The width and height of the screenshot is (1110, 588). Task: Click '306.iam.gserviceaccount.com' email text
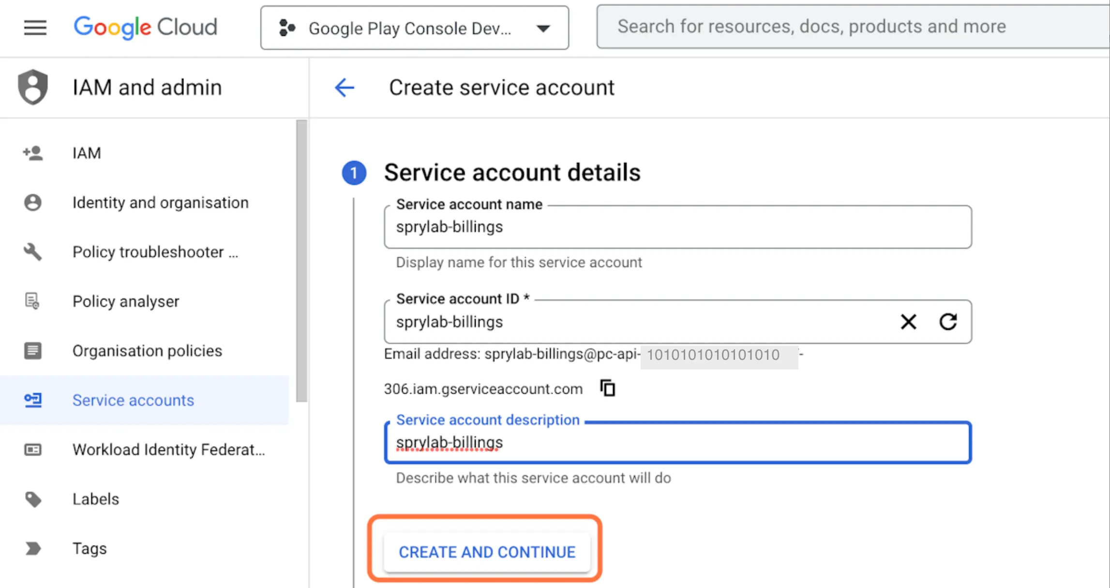coord(483,389)
